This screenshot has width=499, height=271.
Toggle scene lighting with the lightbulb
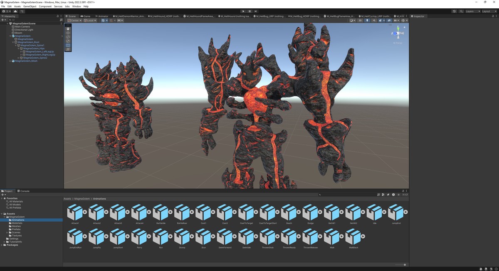[x=367, y=20]
